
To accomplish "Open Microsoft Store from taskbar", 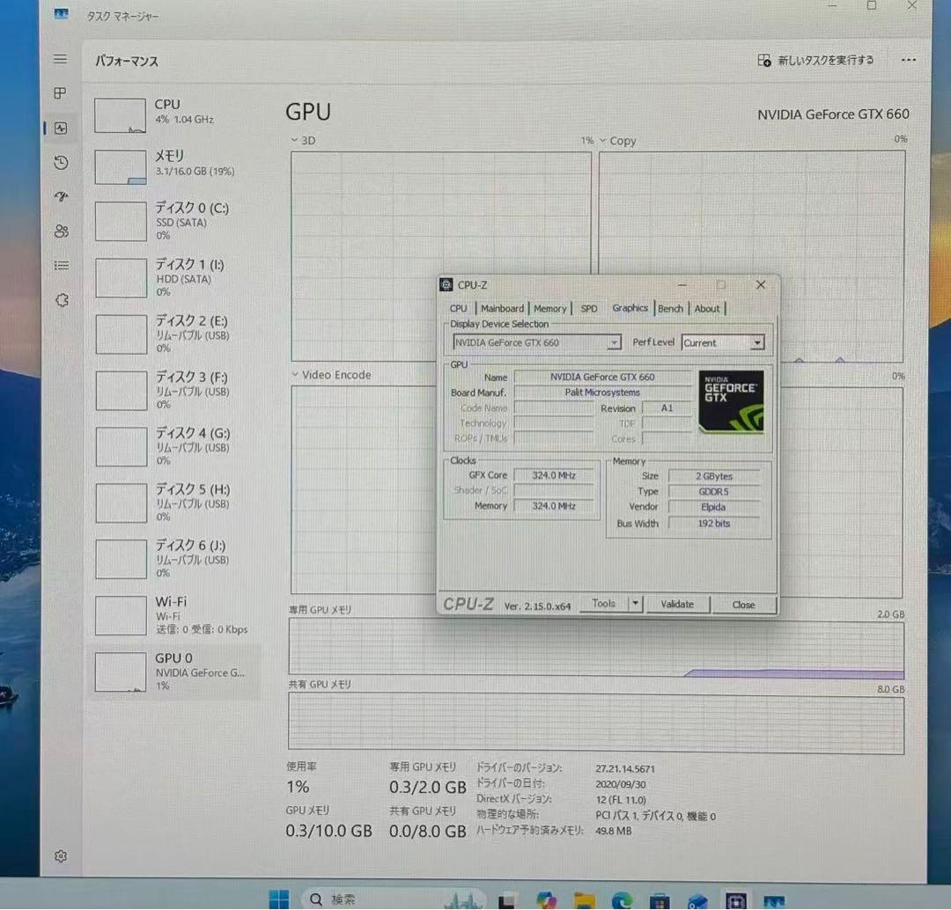I will click(660, 901).
